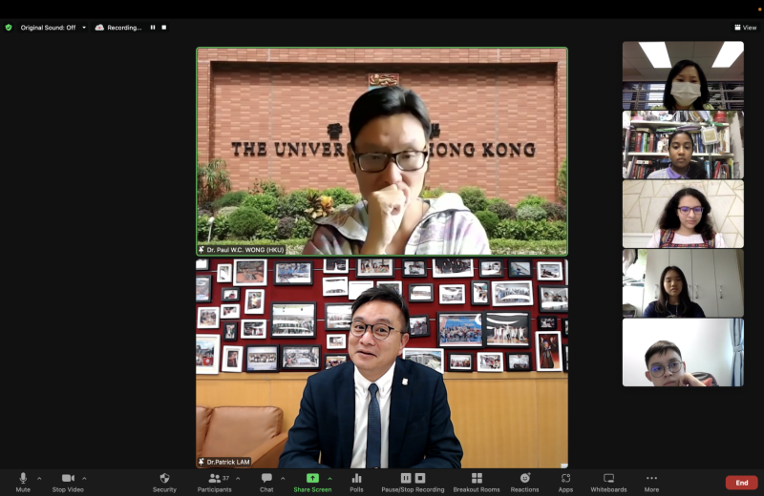Launch Polls from the toolbar
764x496 pixels.
point(356,482)
